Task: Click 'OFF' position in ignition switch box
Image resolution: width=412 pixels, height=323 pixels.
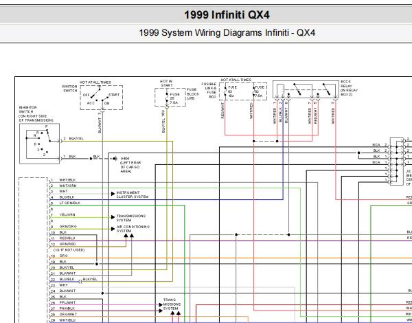Action: tap(87, 95)
